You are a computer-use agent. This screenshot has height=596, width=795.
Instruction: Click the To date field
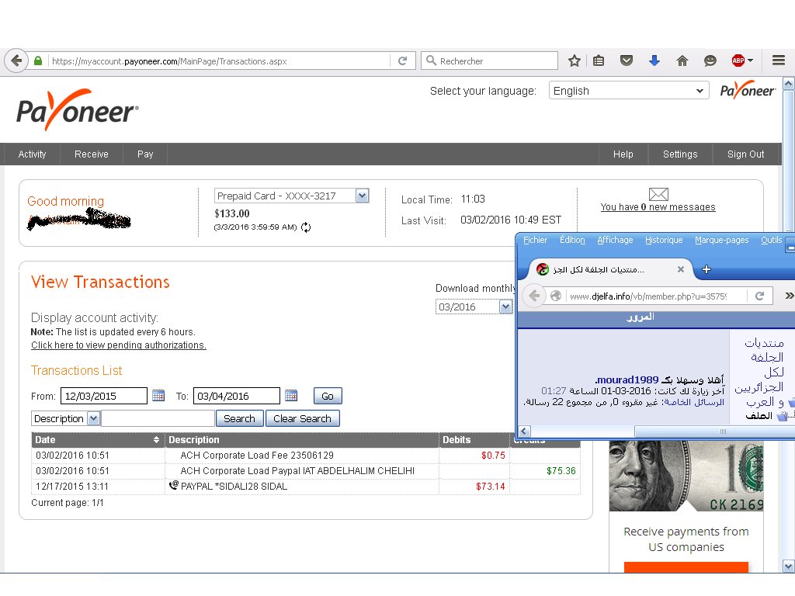coord(236,396)
